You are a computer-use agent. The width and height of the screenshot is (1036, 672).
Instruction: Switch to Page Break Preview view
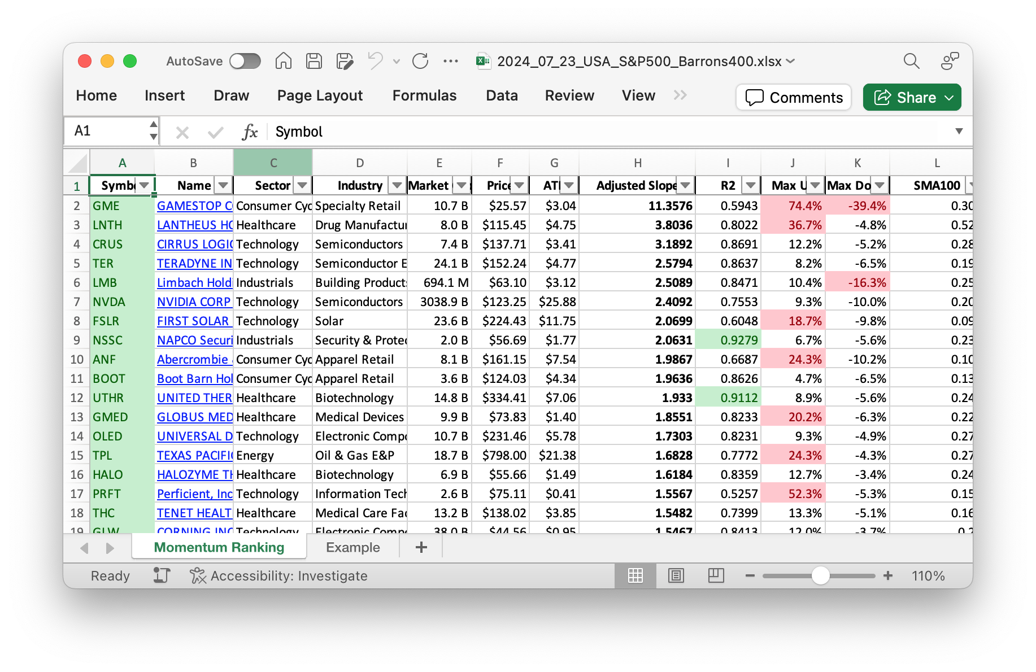point(716,575)
